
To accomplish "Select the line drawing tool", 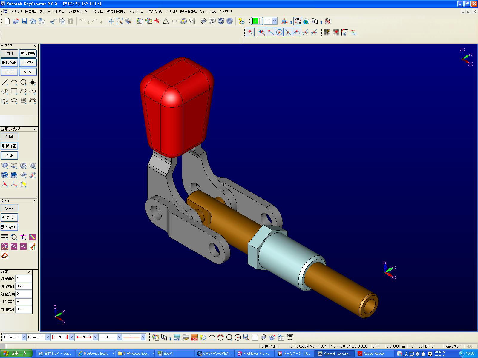I will (5, 82).
